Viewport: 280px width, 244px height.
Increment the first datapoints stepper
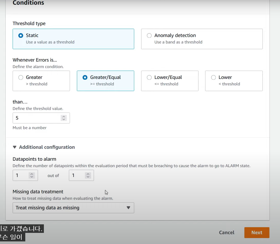(31, 174)
